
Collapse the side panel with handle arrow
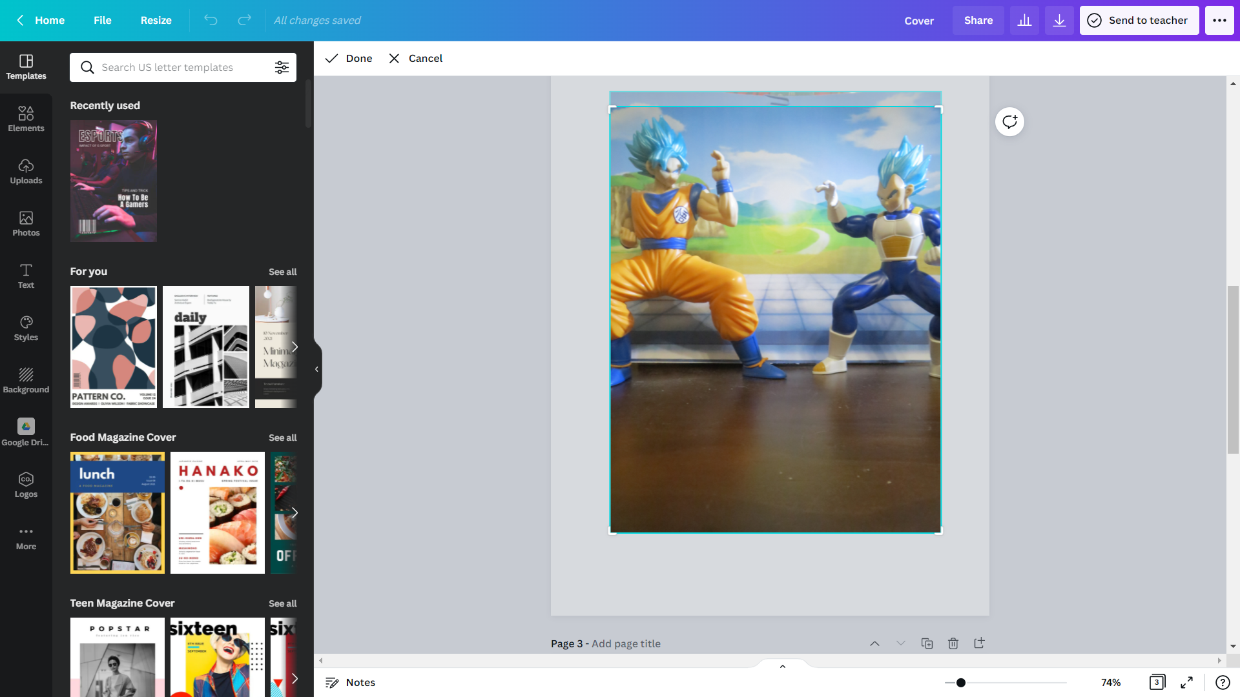pyautogui.click(x=316, y=369)
